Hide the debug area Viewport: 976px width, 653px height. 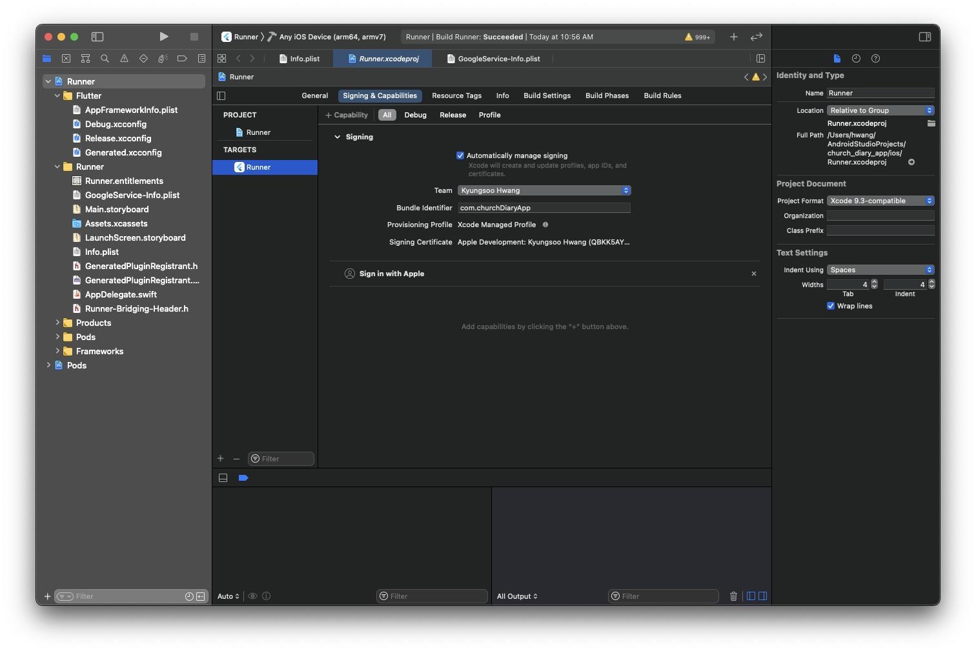223,478
